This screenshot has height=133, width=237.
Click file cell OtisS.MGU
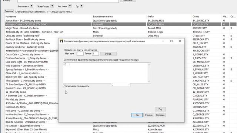pyautogui.click(x=153, y=36)
